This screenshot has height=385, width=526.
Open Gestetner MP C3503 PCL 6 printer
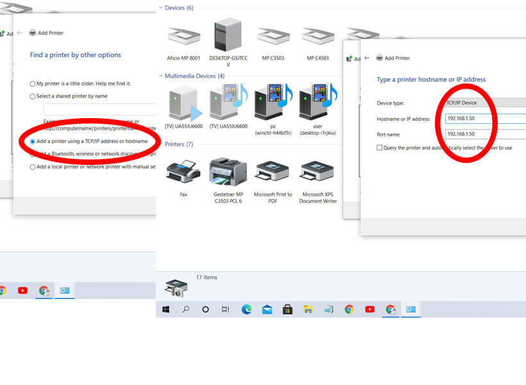[229, 173]
